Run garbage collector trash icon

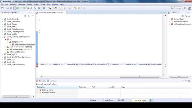[x=151, y=100]
